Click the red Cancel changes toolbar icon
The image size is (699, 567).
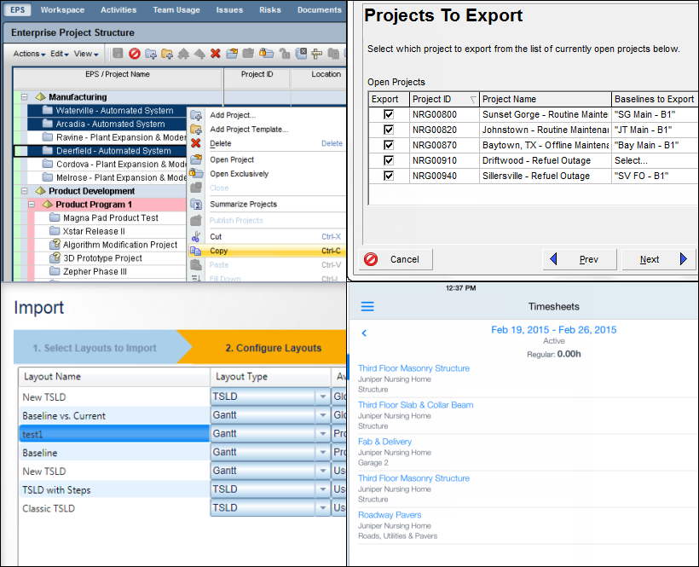[136, 53]
